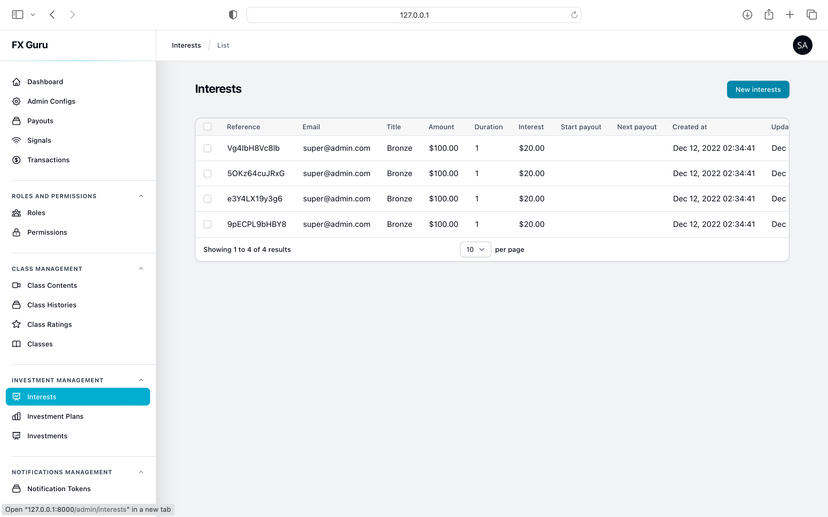Toggle the select-all checkbox in table header
This screenshot has height=517, width=828.
tap(207, 127)
